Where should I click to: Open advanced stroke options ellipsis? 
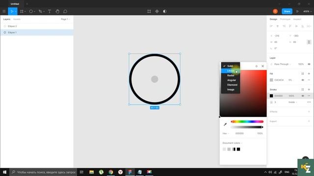tap(309, 102)
